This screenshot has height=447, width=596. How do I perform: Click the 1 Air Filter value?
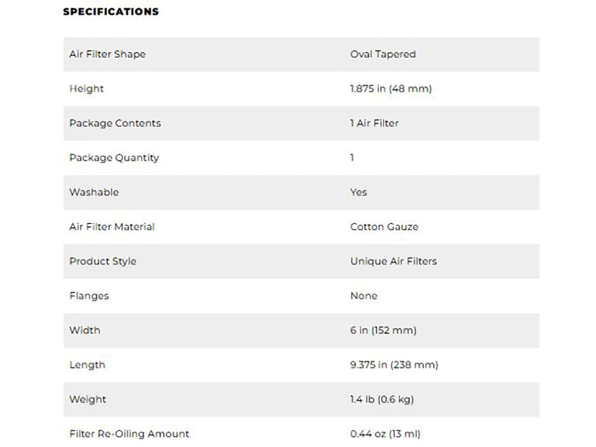[374, 123]
